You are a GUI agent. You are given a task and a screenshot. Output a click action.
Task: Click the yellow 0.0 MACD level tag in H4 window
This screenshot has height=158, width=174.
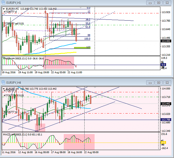[x=163, y=142]
